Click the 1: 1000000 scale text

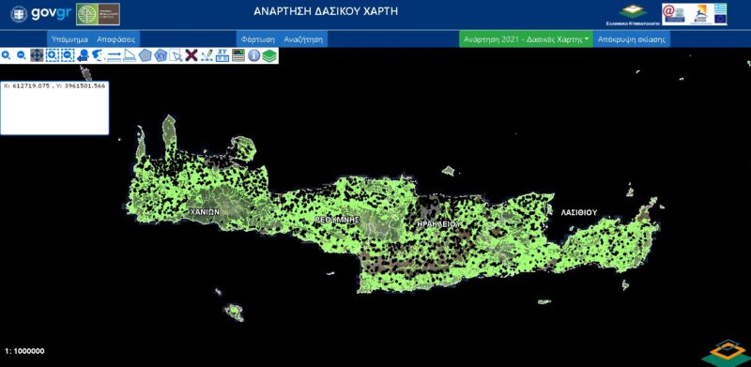(x=24, y=351)
